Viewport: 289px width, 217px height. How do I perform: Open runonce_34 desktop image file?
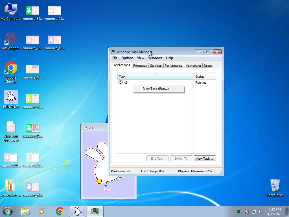click(33, 12)
